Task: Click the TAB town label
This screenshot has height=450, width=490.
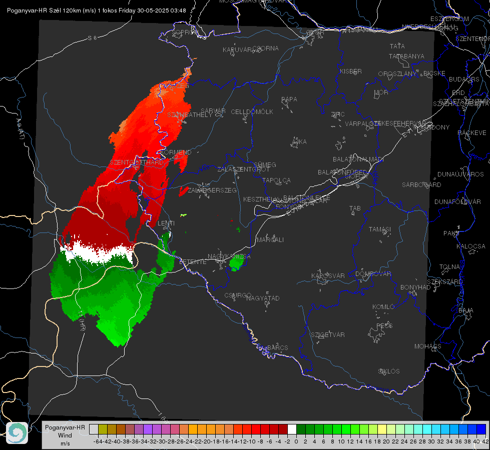Action: pyautogui.click(x=355, y=208)
